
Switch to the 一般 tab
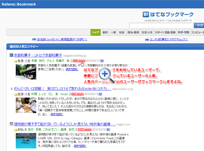point(113,32)
